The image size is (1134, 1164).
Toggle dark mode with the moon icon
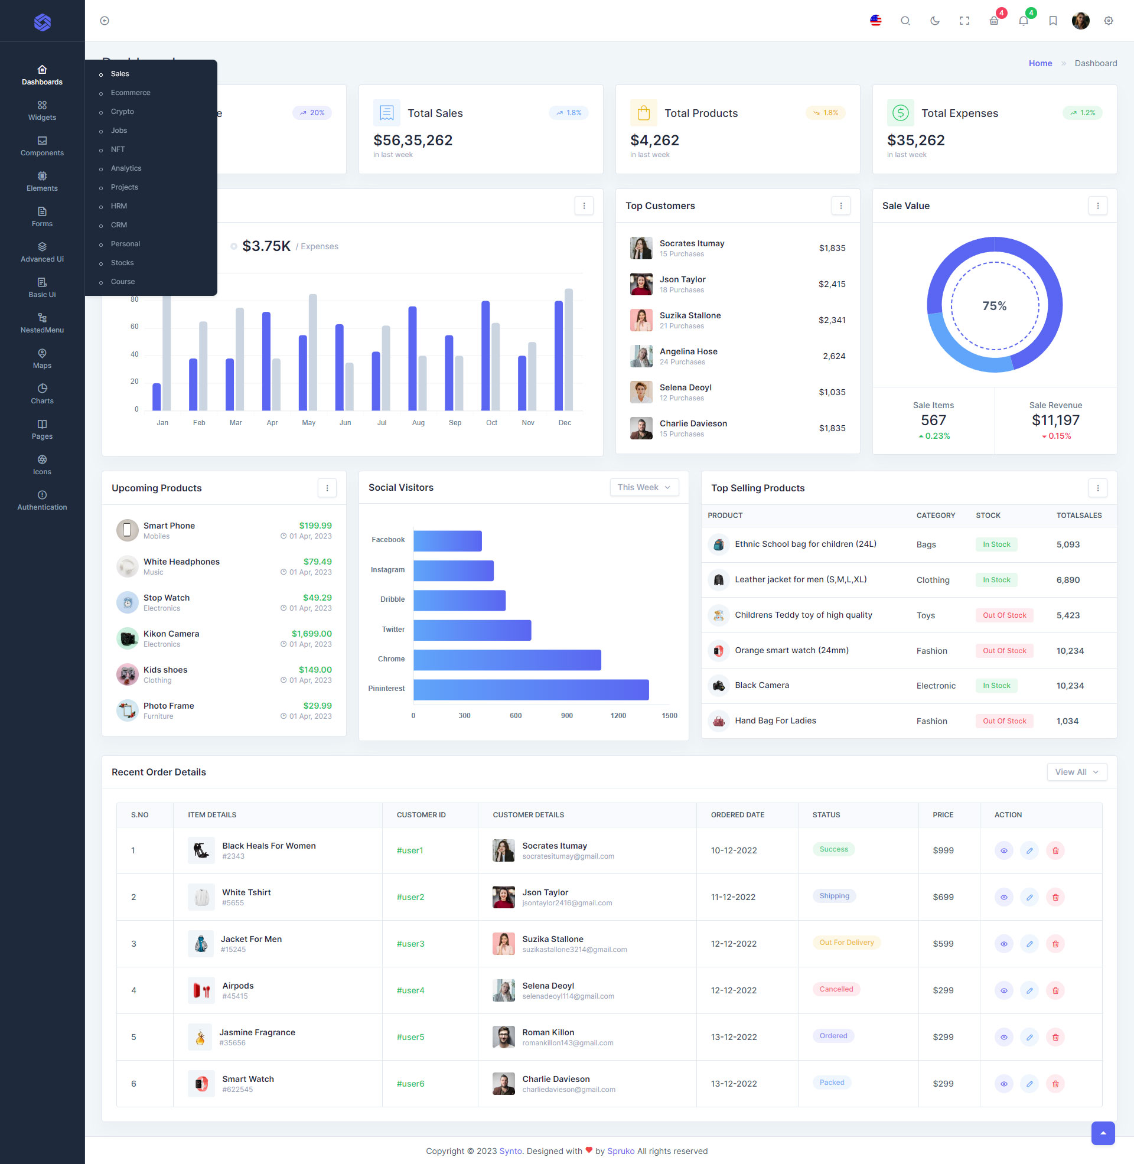coord(934,21)
